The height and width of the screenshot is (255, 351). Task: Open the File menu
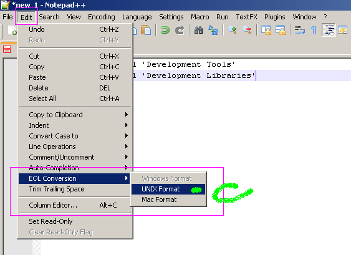click(7, 17)
